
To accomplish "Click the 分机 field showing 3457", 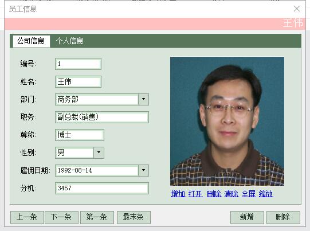I will pyautogui.click(x=102, y=188).
